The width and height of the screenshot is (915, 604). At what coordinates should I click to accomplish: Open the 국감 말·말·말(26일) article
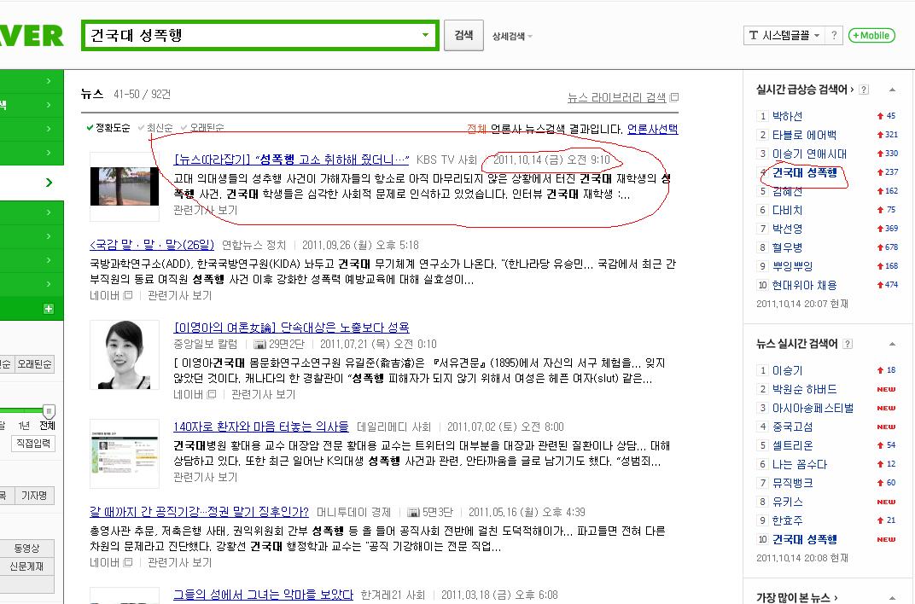(152, 245)
